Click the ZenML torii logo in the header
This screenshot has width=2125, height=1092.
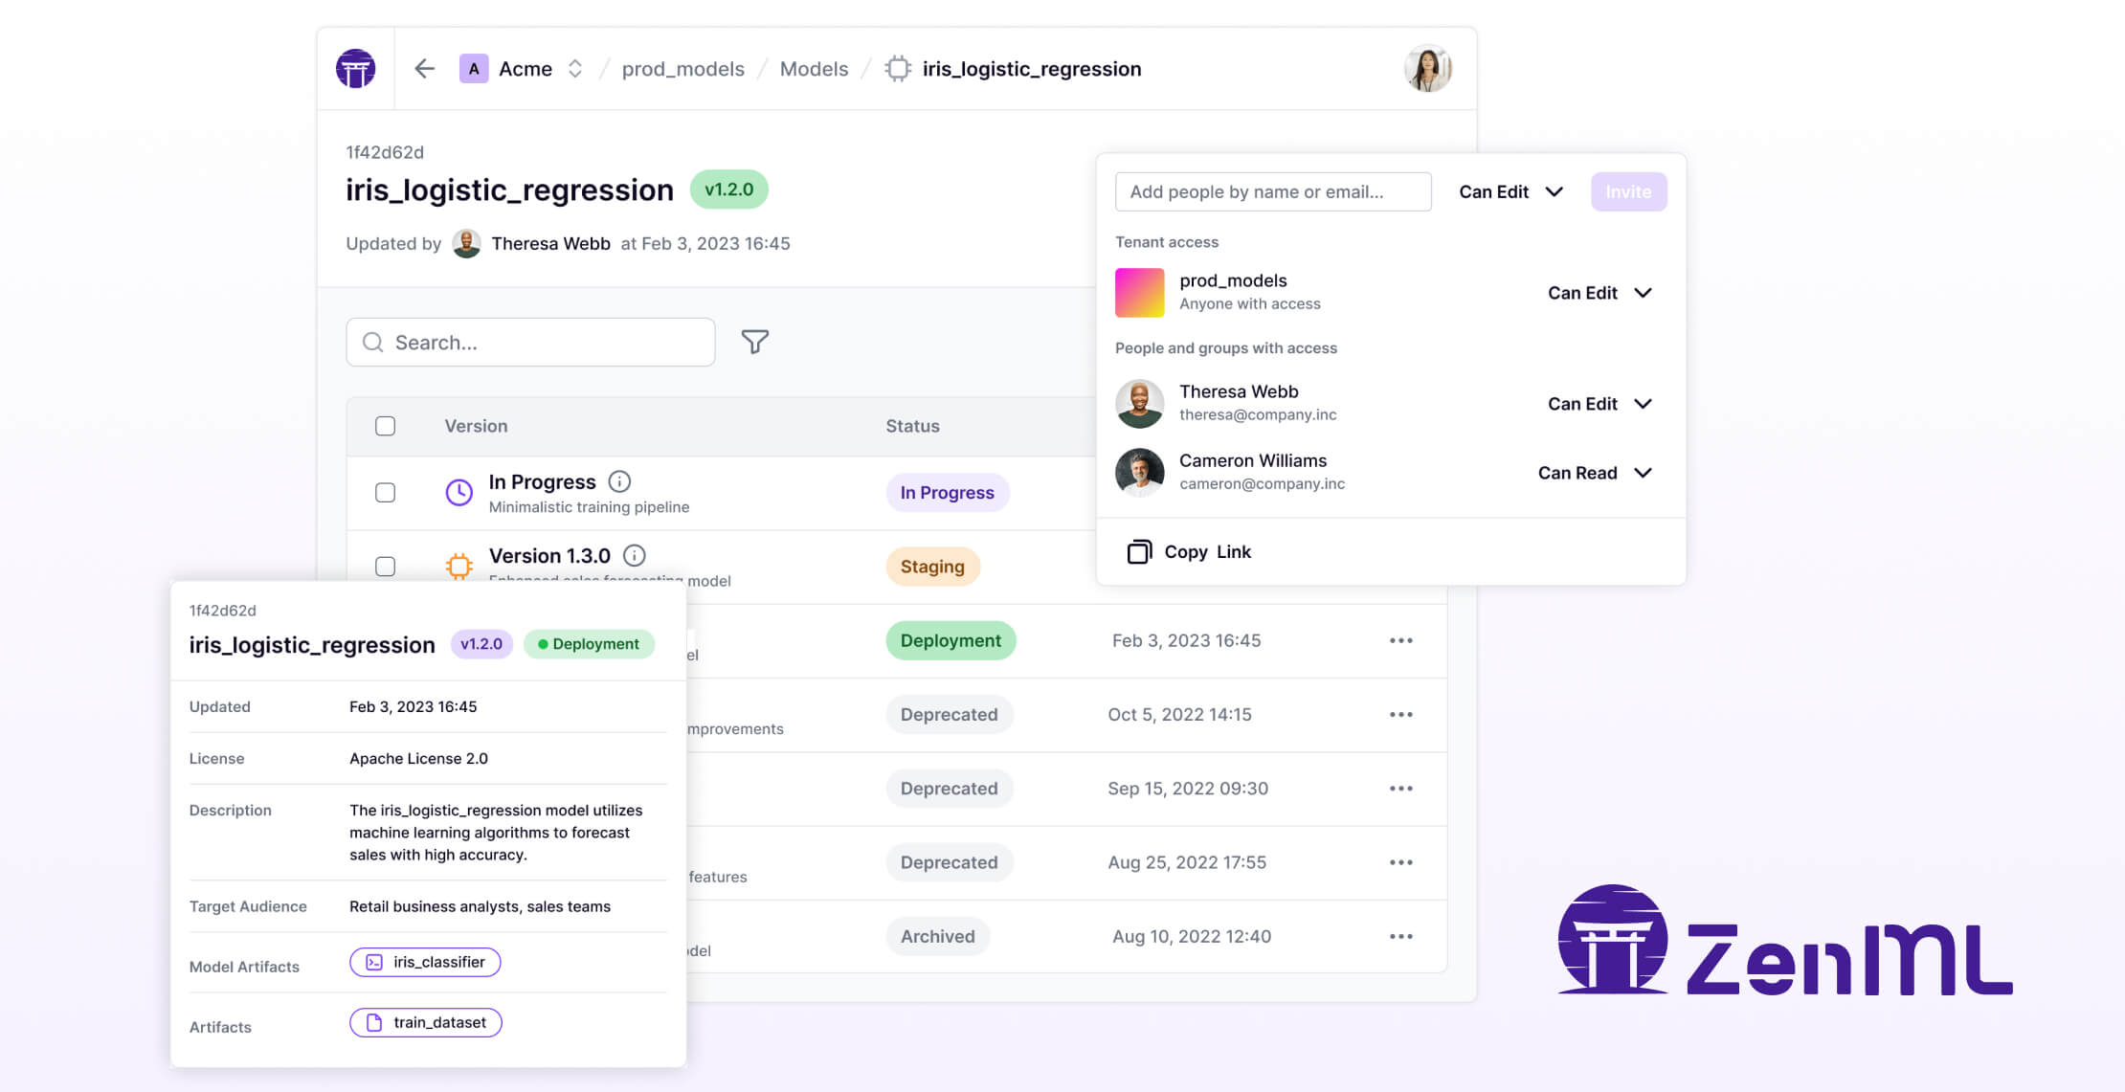pos(355,68)
